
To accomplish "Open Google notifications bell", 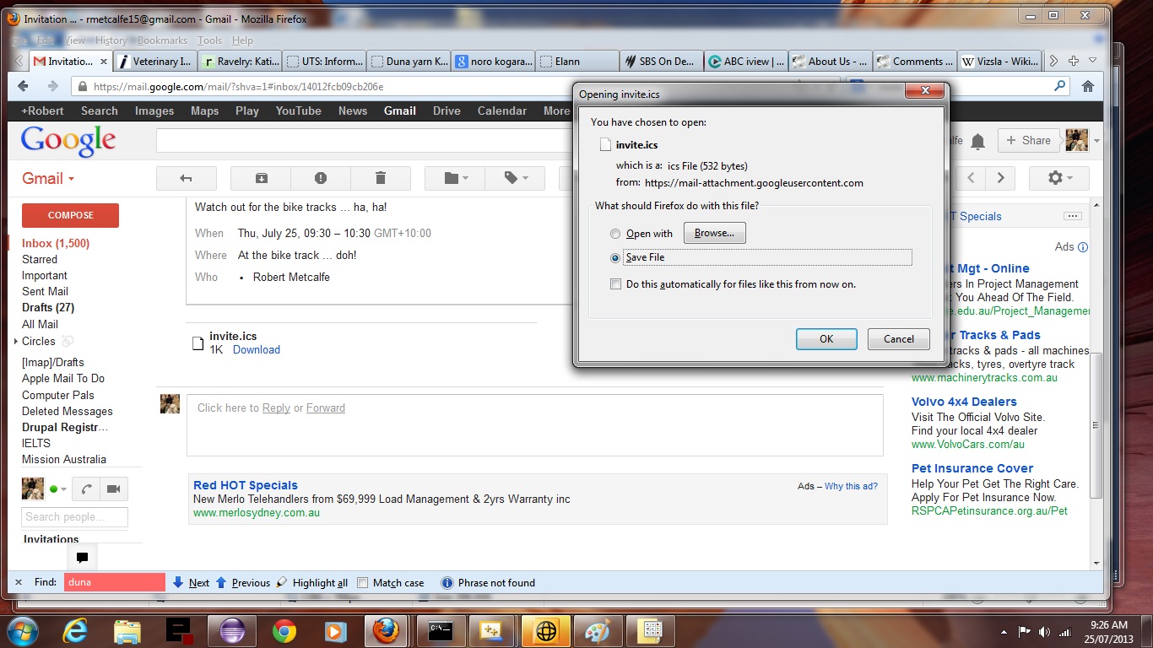I will (x=977, y=142).
